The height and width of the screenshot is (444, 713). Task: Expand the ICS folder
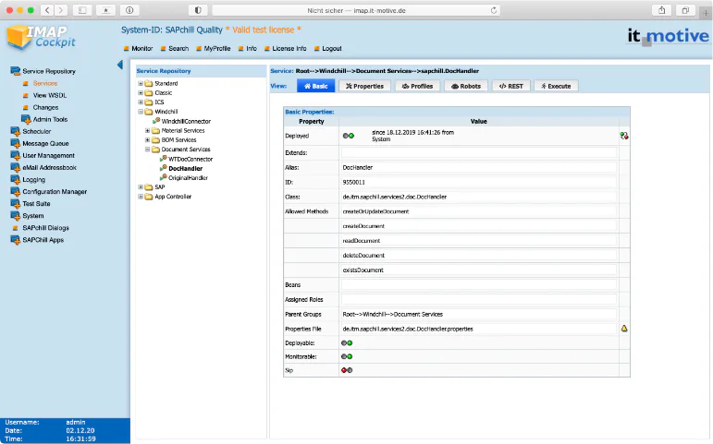141,102
